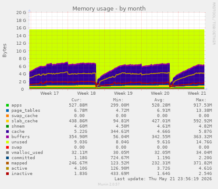Click the 'Last update' timestamp text
The width and height of the screenshot is (218, 189).
(x=163, y=179)
